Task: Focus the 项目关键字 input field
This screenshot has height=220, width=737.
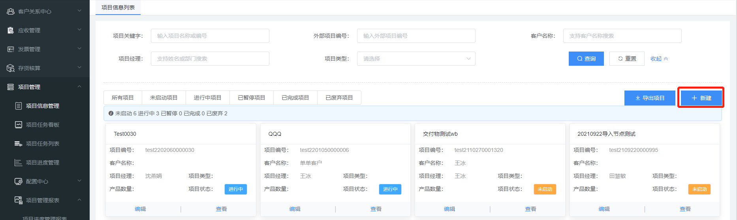Action: coord(210,36)
